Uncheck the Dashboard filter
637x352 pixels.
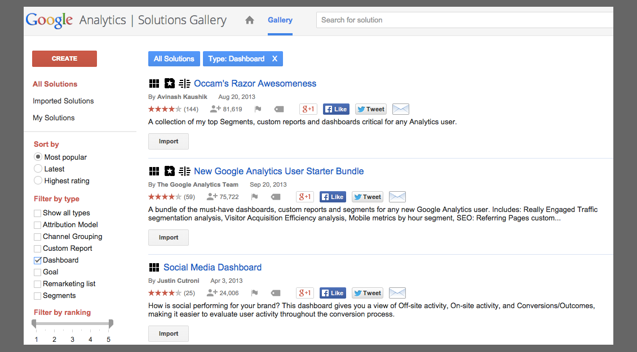37,260
